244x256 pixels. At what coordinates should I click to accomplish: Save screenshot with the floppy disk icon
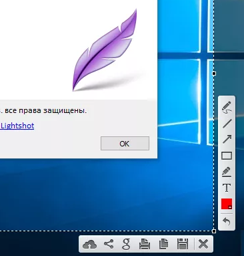[183, 244]
